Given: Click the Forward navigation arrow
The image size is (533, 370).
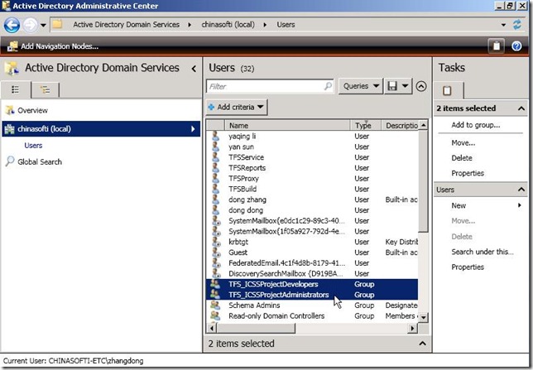Looking at the screenshot, I should tap(31, 25).
